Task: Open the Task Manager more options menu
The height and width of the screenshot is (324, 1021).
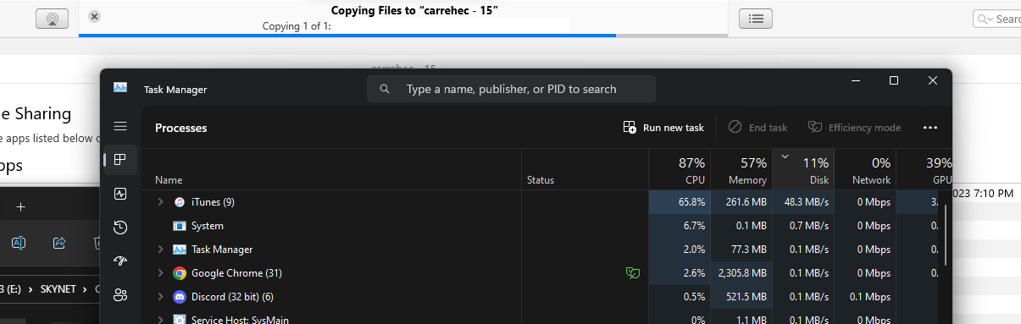Action: (x=930, y=128)
